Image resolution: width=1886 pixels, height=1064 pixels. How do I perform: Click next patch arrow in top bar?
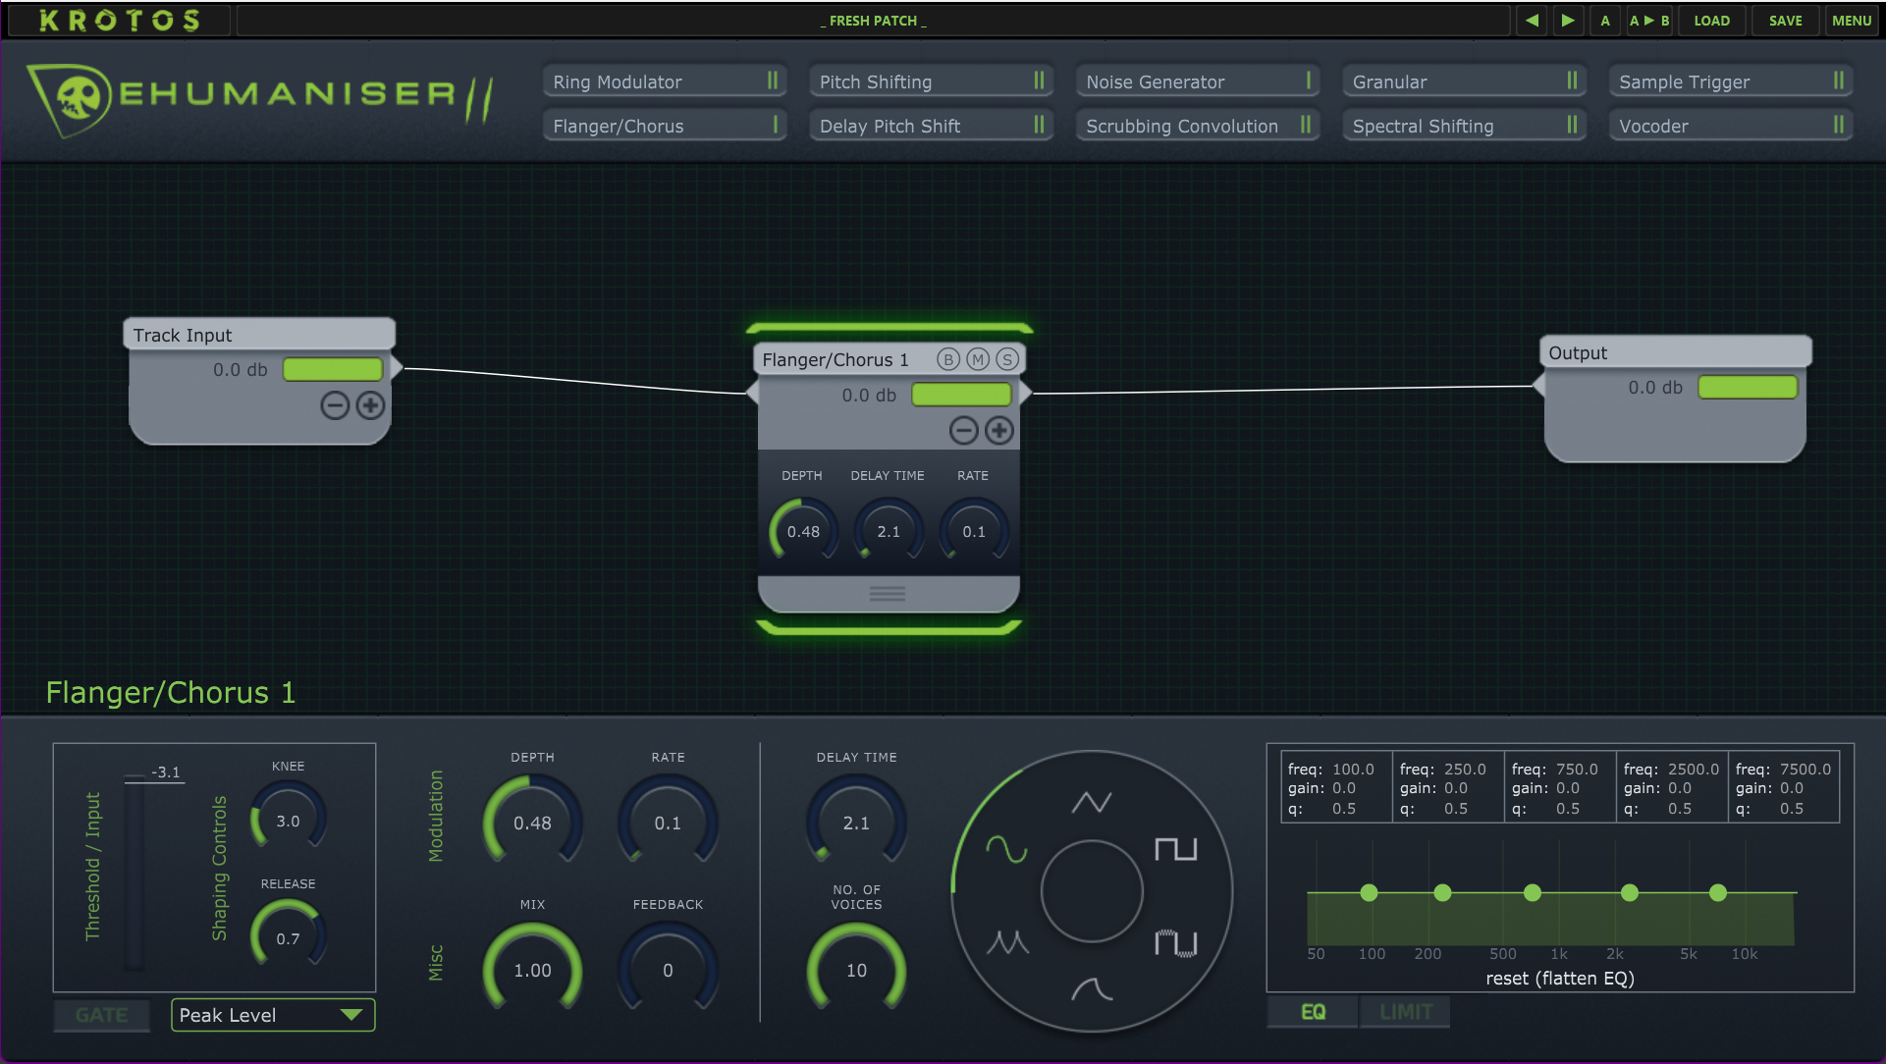[1568, 21]
